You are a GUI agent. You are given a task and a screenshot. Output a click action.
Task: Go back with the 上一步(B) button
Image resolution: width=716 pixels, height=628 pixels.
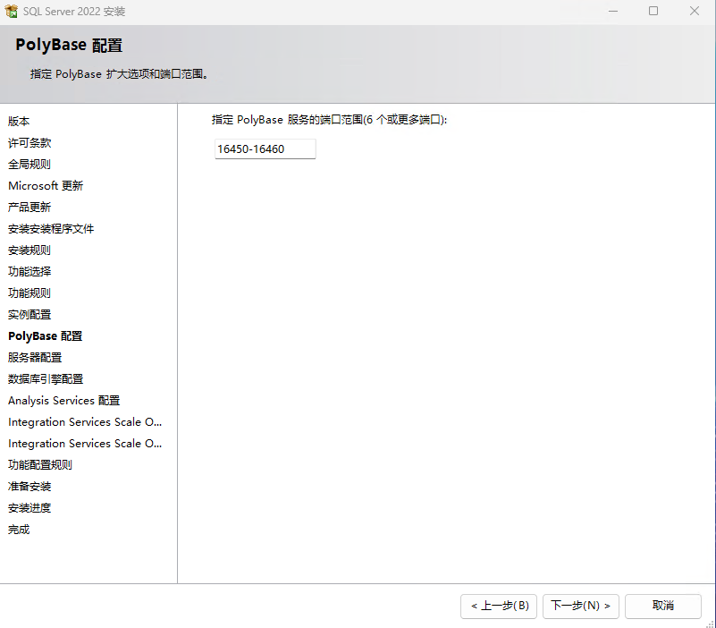(499, 606)
